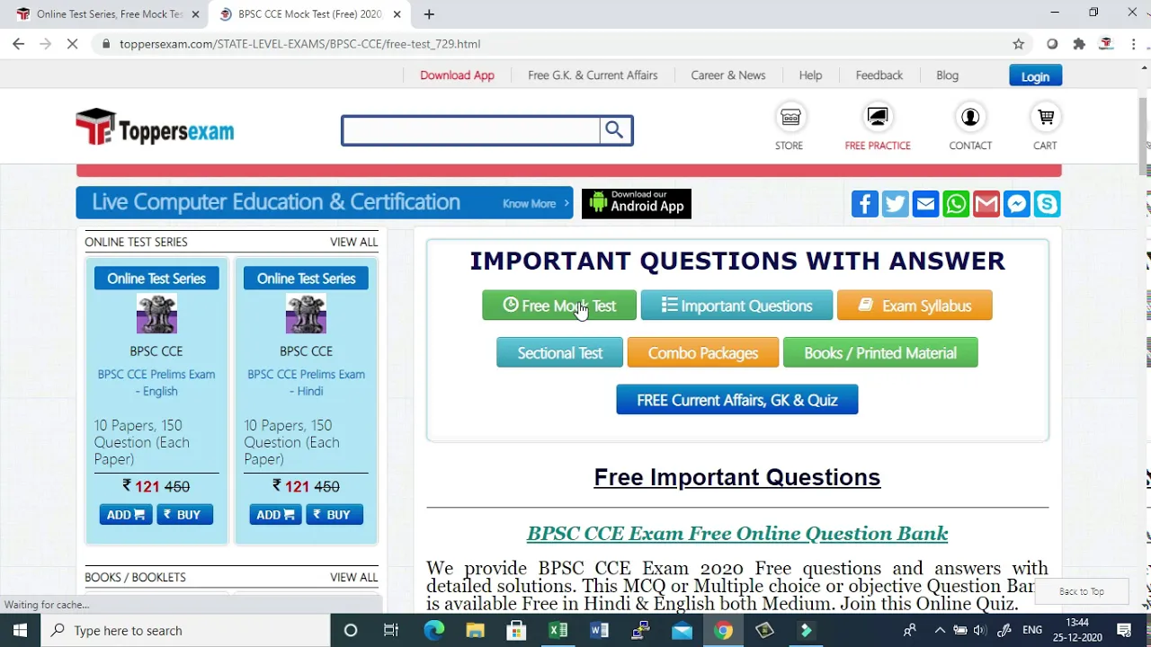
Task: Close the Online Test Series tab
Action: click(x=195, y=14)
